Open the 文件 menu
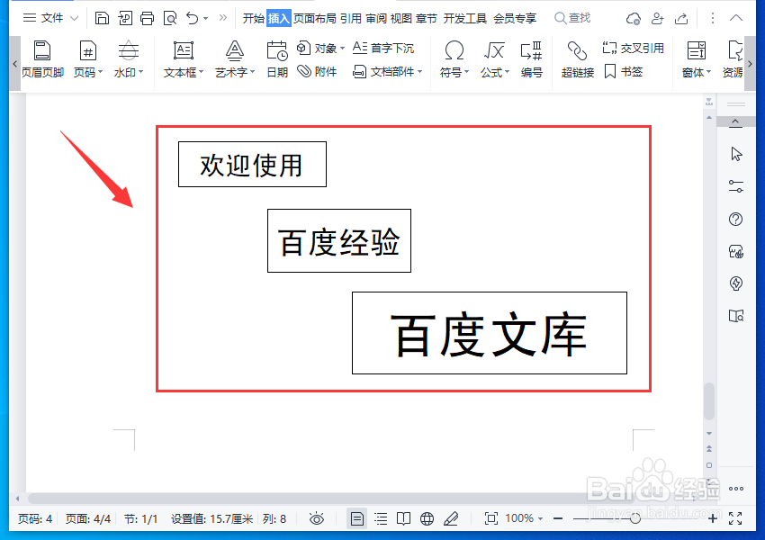Viewport: 765px width, 540px height. pyautogui.click(x=50, y=18)
